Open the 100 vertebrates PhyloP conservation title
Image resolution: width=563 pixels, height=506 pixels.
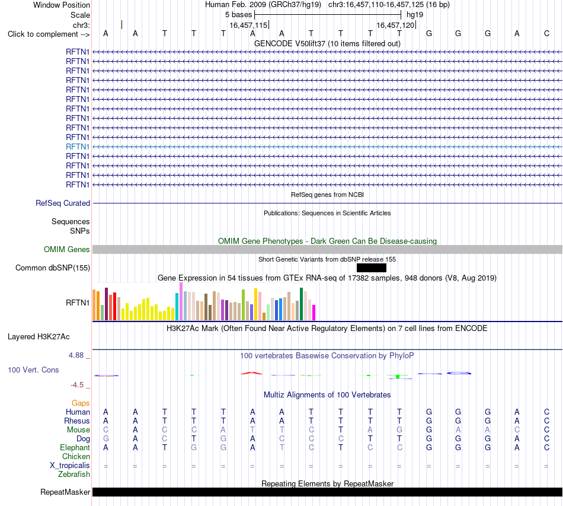click(x=327, y=355)
